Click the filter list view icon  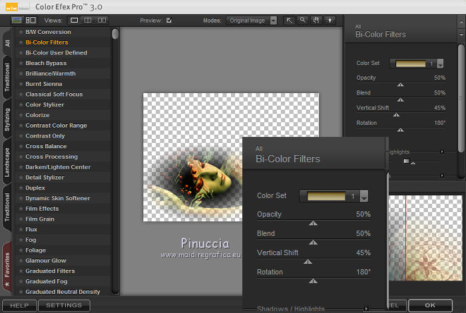click(x=17, y=20)
